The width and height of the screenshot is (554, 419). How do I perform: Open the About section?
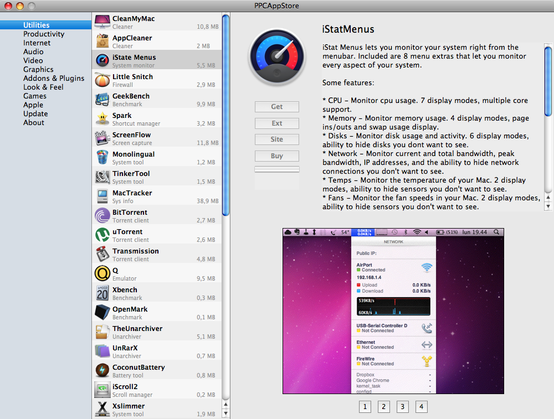click(x=34, y=122)
